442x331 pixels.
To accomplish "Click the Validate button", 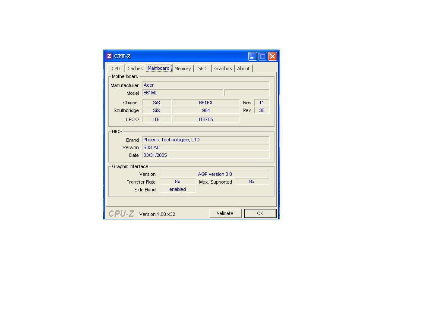I will point(225,213).
